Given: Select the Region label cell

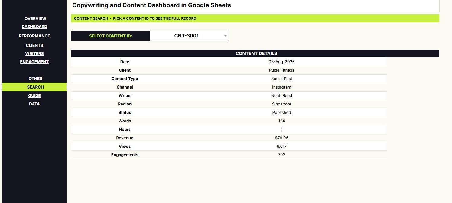Looking at the screenshot, I should (125, 104).
